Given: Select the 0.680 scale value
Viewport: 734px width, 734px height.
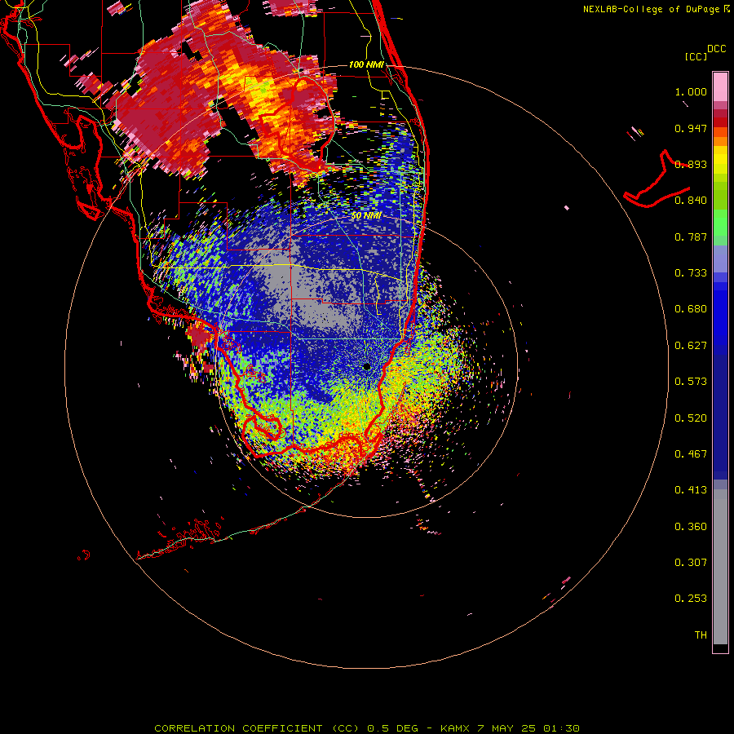Looking at the screenshot, I should tap(691, 309).
